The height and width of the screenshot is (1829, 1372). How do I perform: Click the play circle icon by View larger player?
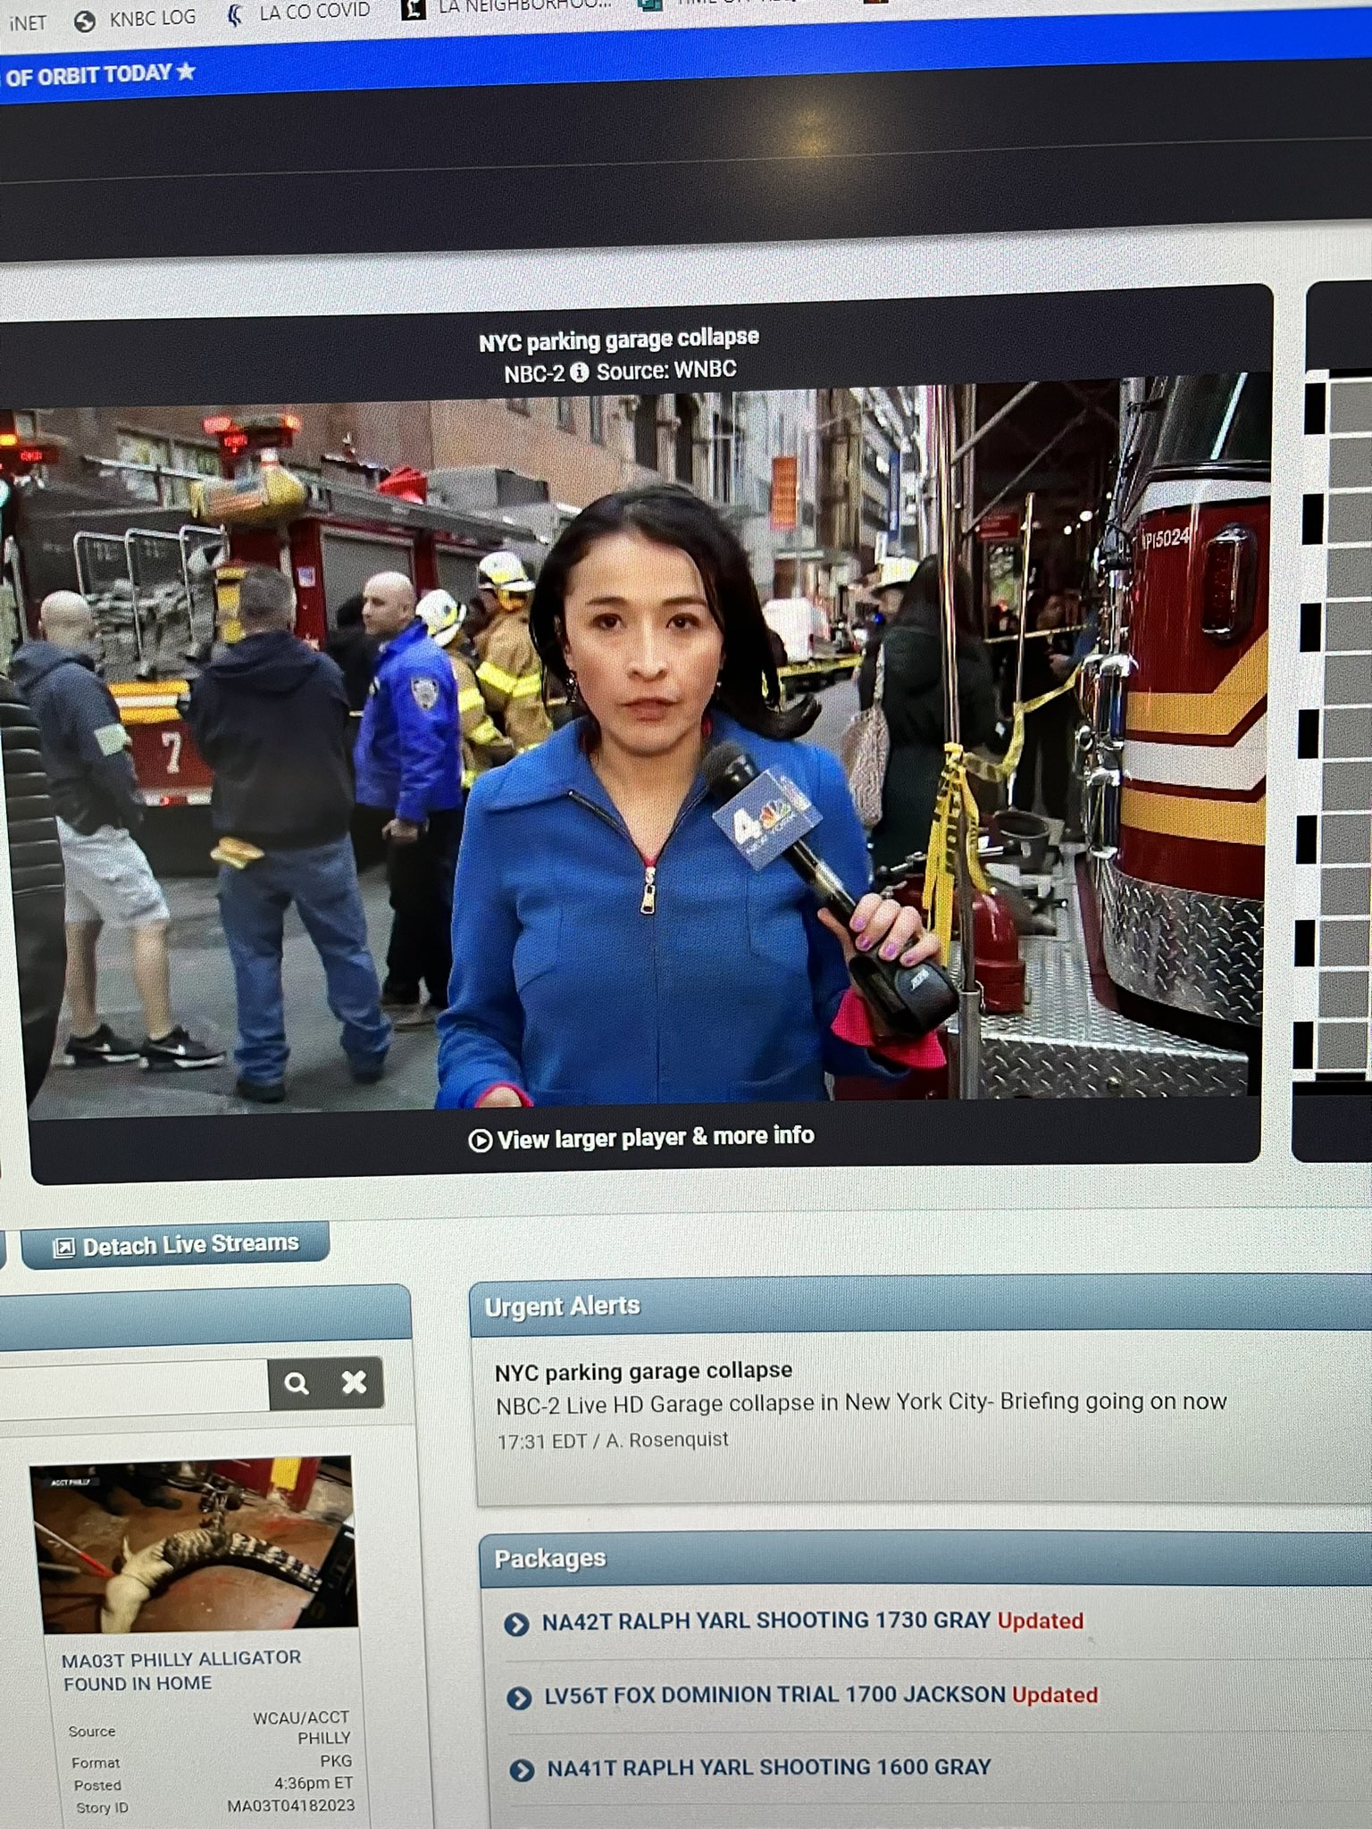click(x=480, y=1140)
